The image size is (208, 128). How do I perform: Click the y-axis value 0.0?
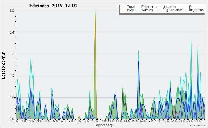coord(12,119)
